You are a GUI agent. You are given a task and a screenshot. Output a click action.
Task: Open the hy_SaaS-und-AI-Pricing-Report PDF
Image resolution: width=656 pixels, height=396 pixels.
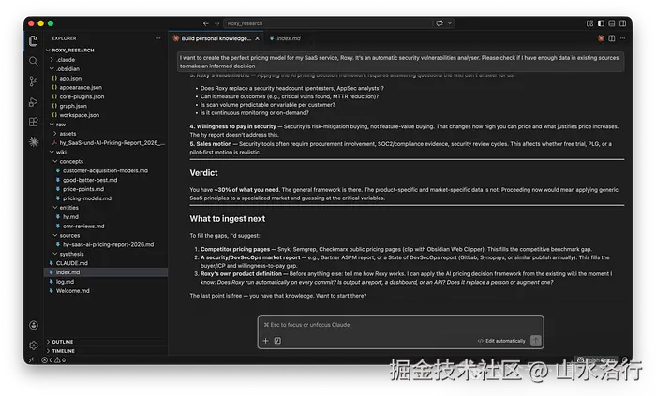[106, 143]
